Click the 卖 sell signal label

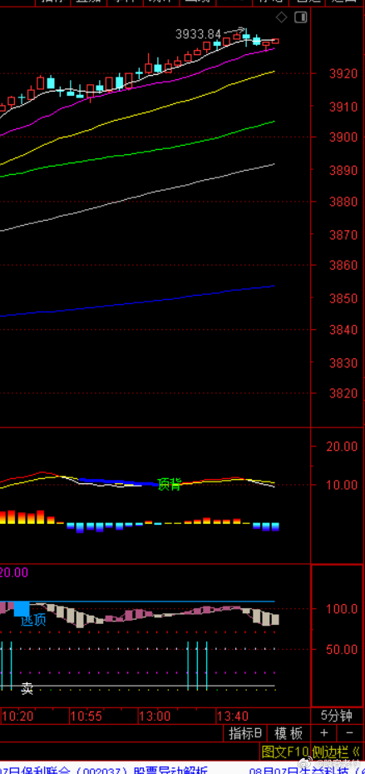[x=27, y=689]
